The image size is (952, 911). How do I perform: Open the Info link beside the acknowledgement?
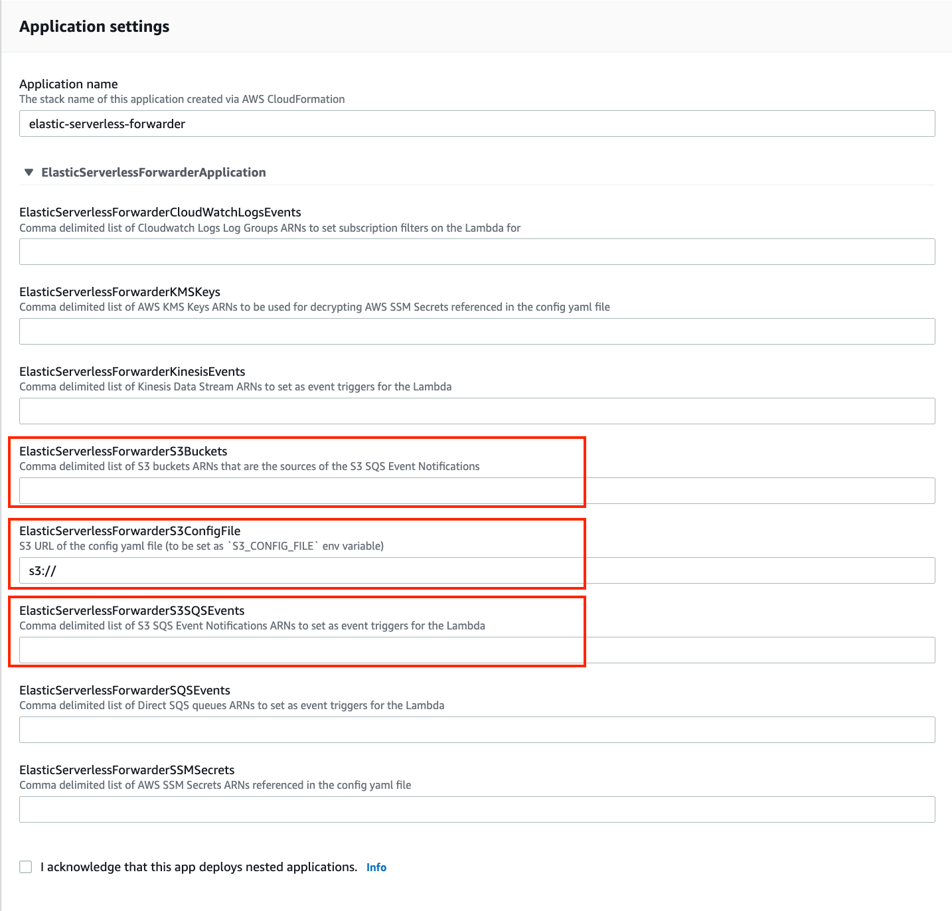click(376, 867)
